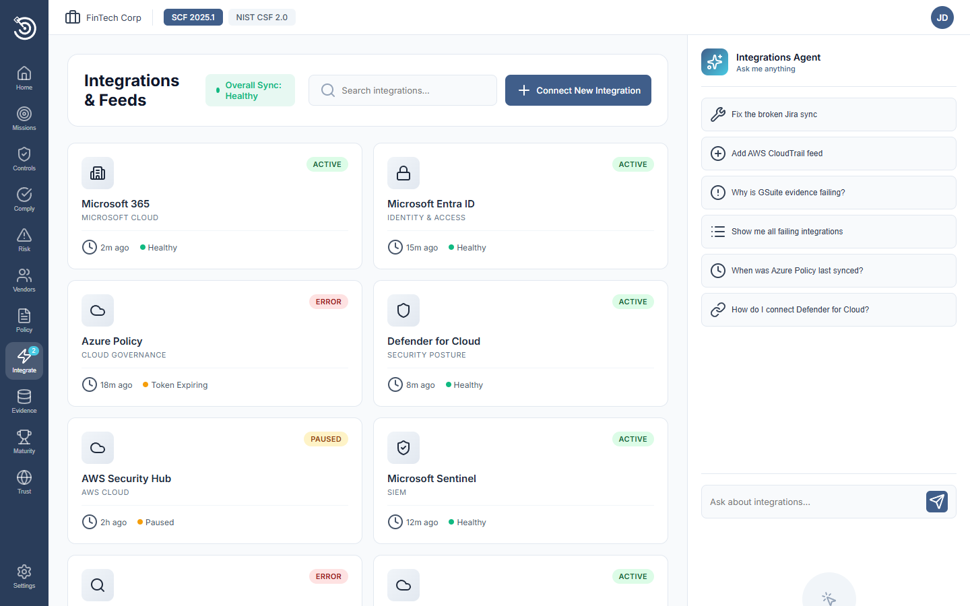Click the Defender for Cloud shield icon
The height and width of the screenshot is (606, 970).
[x=403, y=310]
